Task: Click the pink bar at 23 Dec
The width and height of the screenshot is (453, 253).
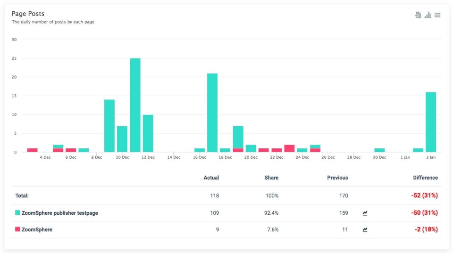Action: point(289,148)
